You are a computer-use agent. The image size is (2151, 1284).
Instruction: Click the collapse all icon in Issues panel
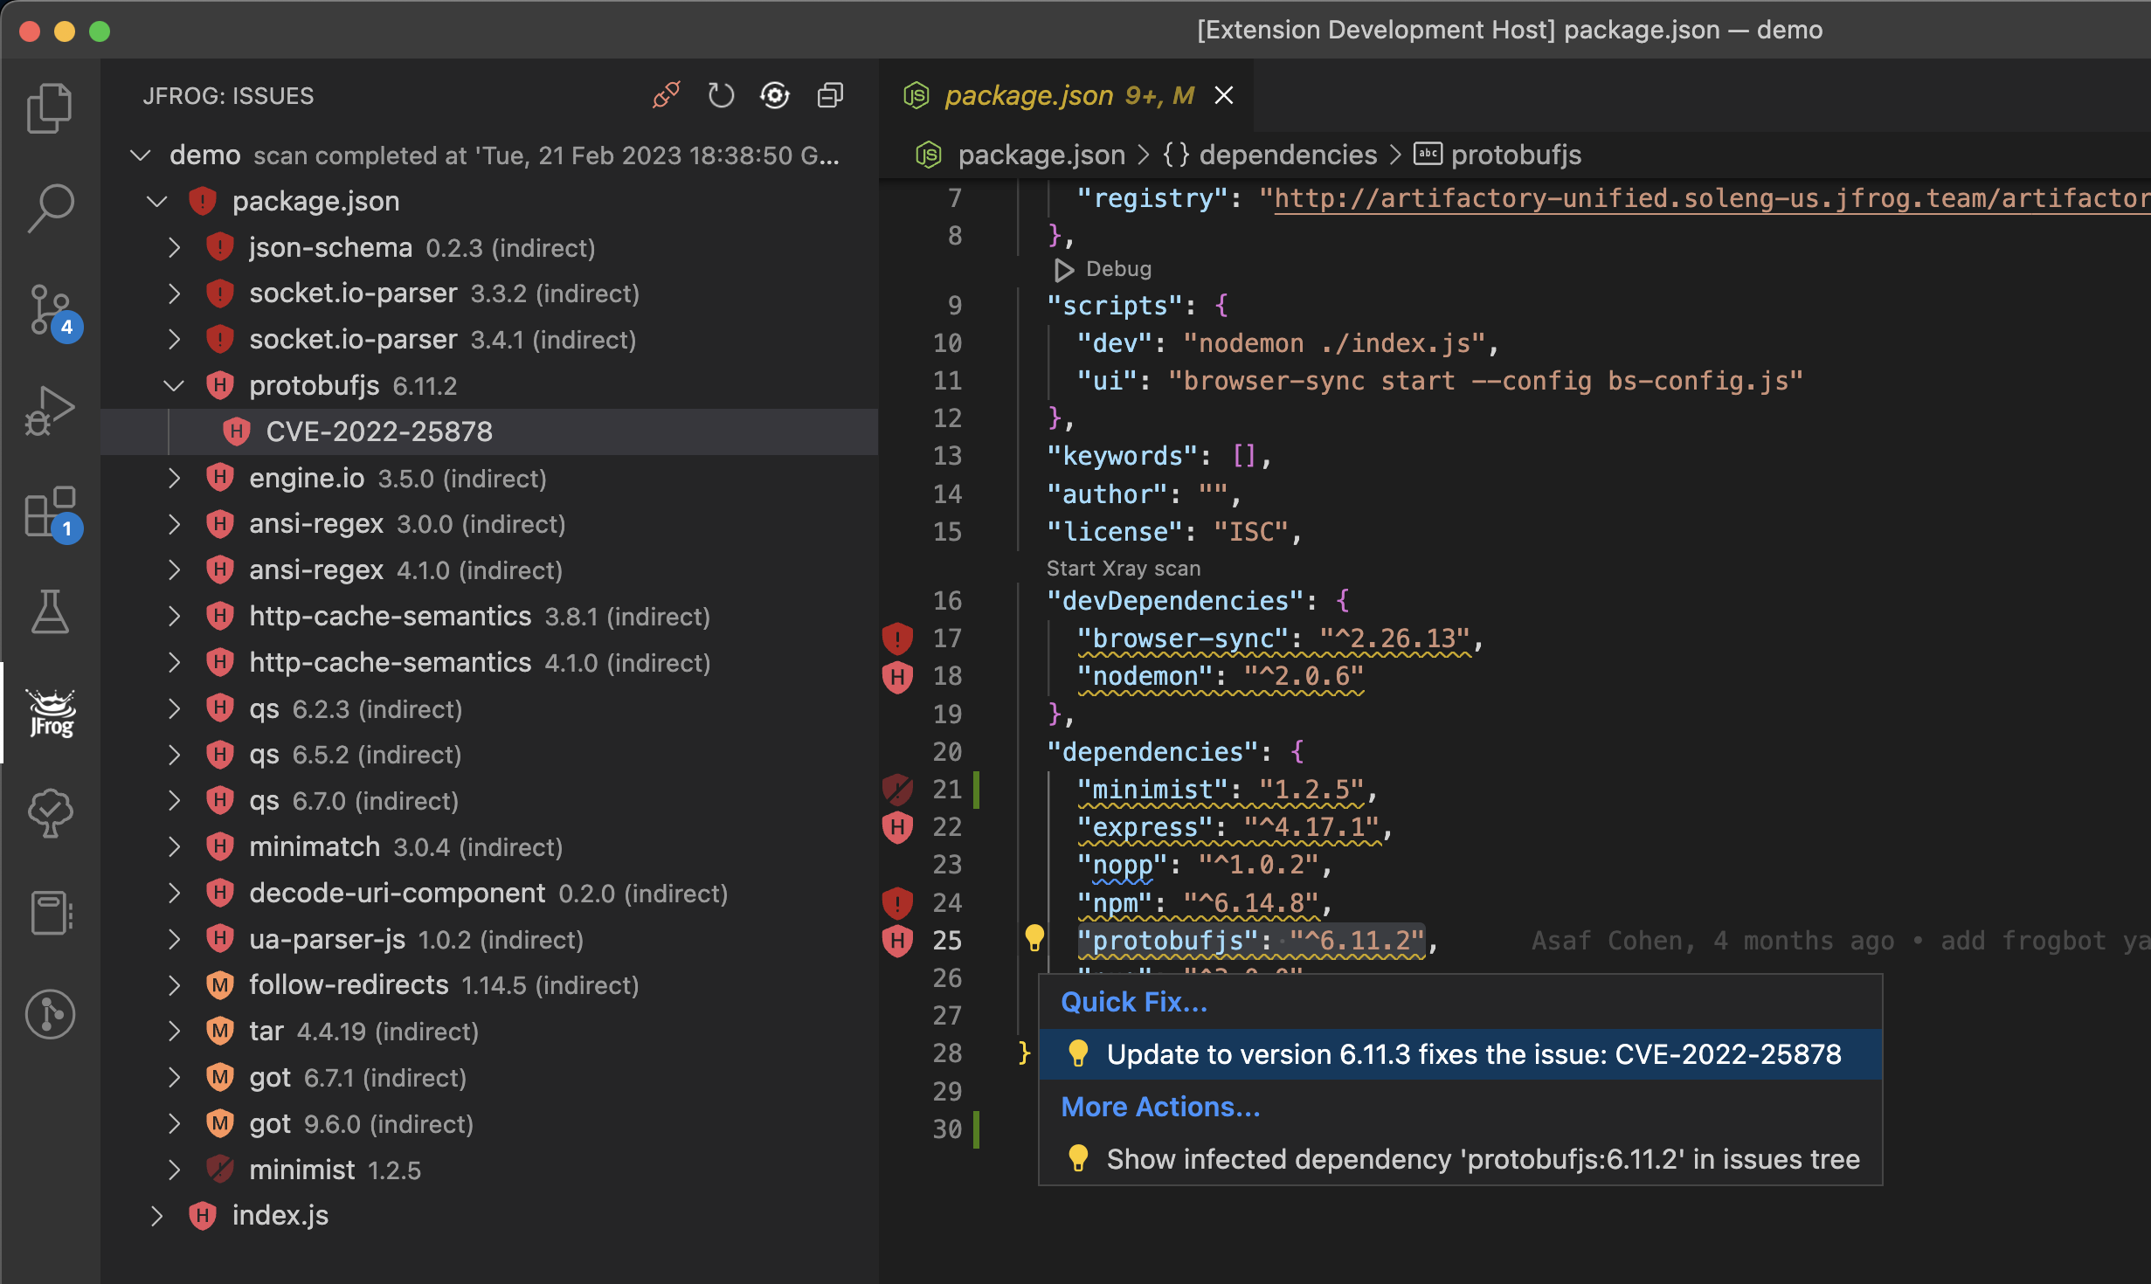830,95
